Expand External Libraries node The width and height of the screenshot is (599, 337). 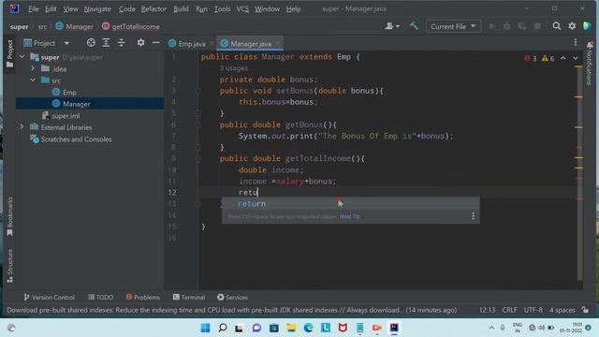click(22, 127)
